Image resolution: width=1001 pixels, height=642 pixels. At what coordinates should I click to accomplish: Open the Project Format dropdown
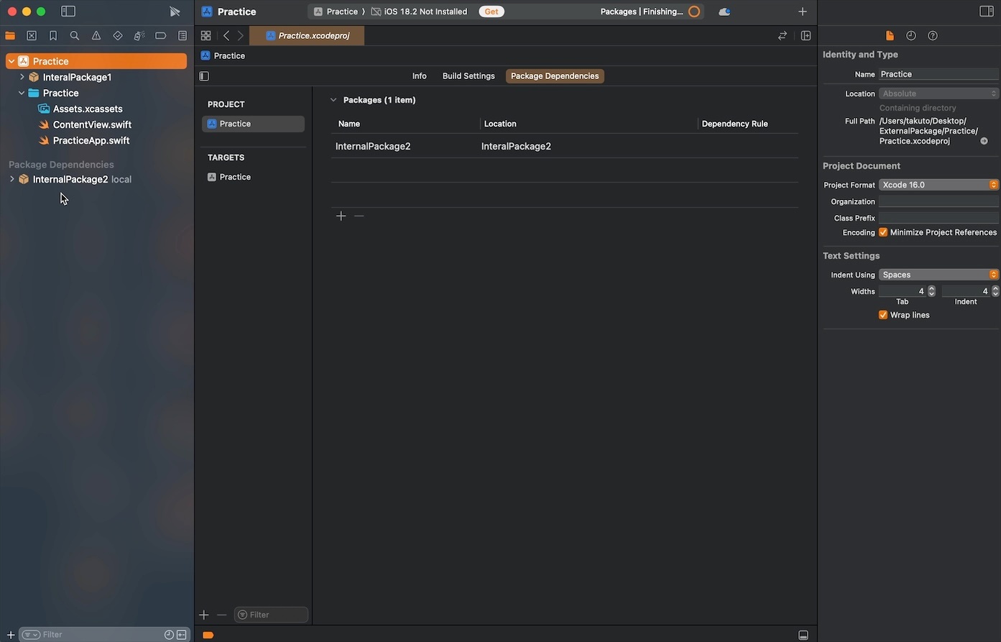tap(938, 185)
